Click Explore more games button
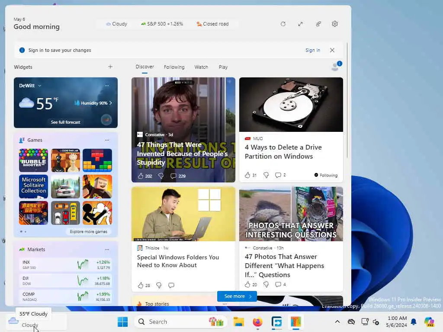This screenshot has width=443, height=332. click(x=88, y=232)
